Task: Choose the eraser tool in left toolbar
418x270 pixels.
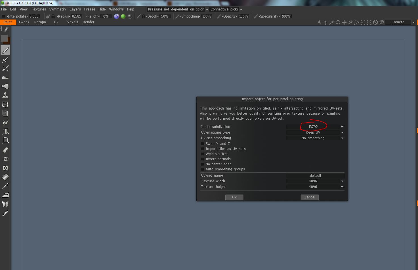Action: [x=5, y=150]
